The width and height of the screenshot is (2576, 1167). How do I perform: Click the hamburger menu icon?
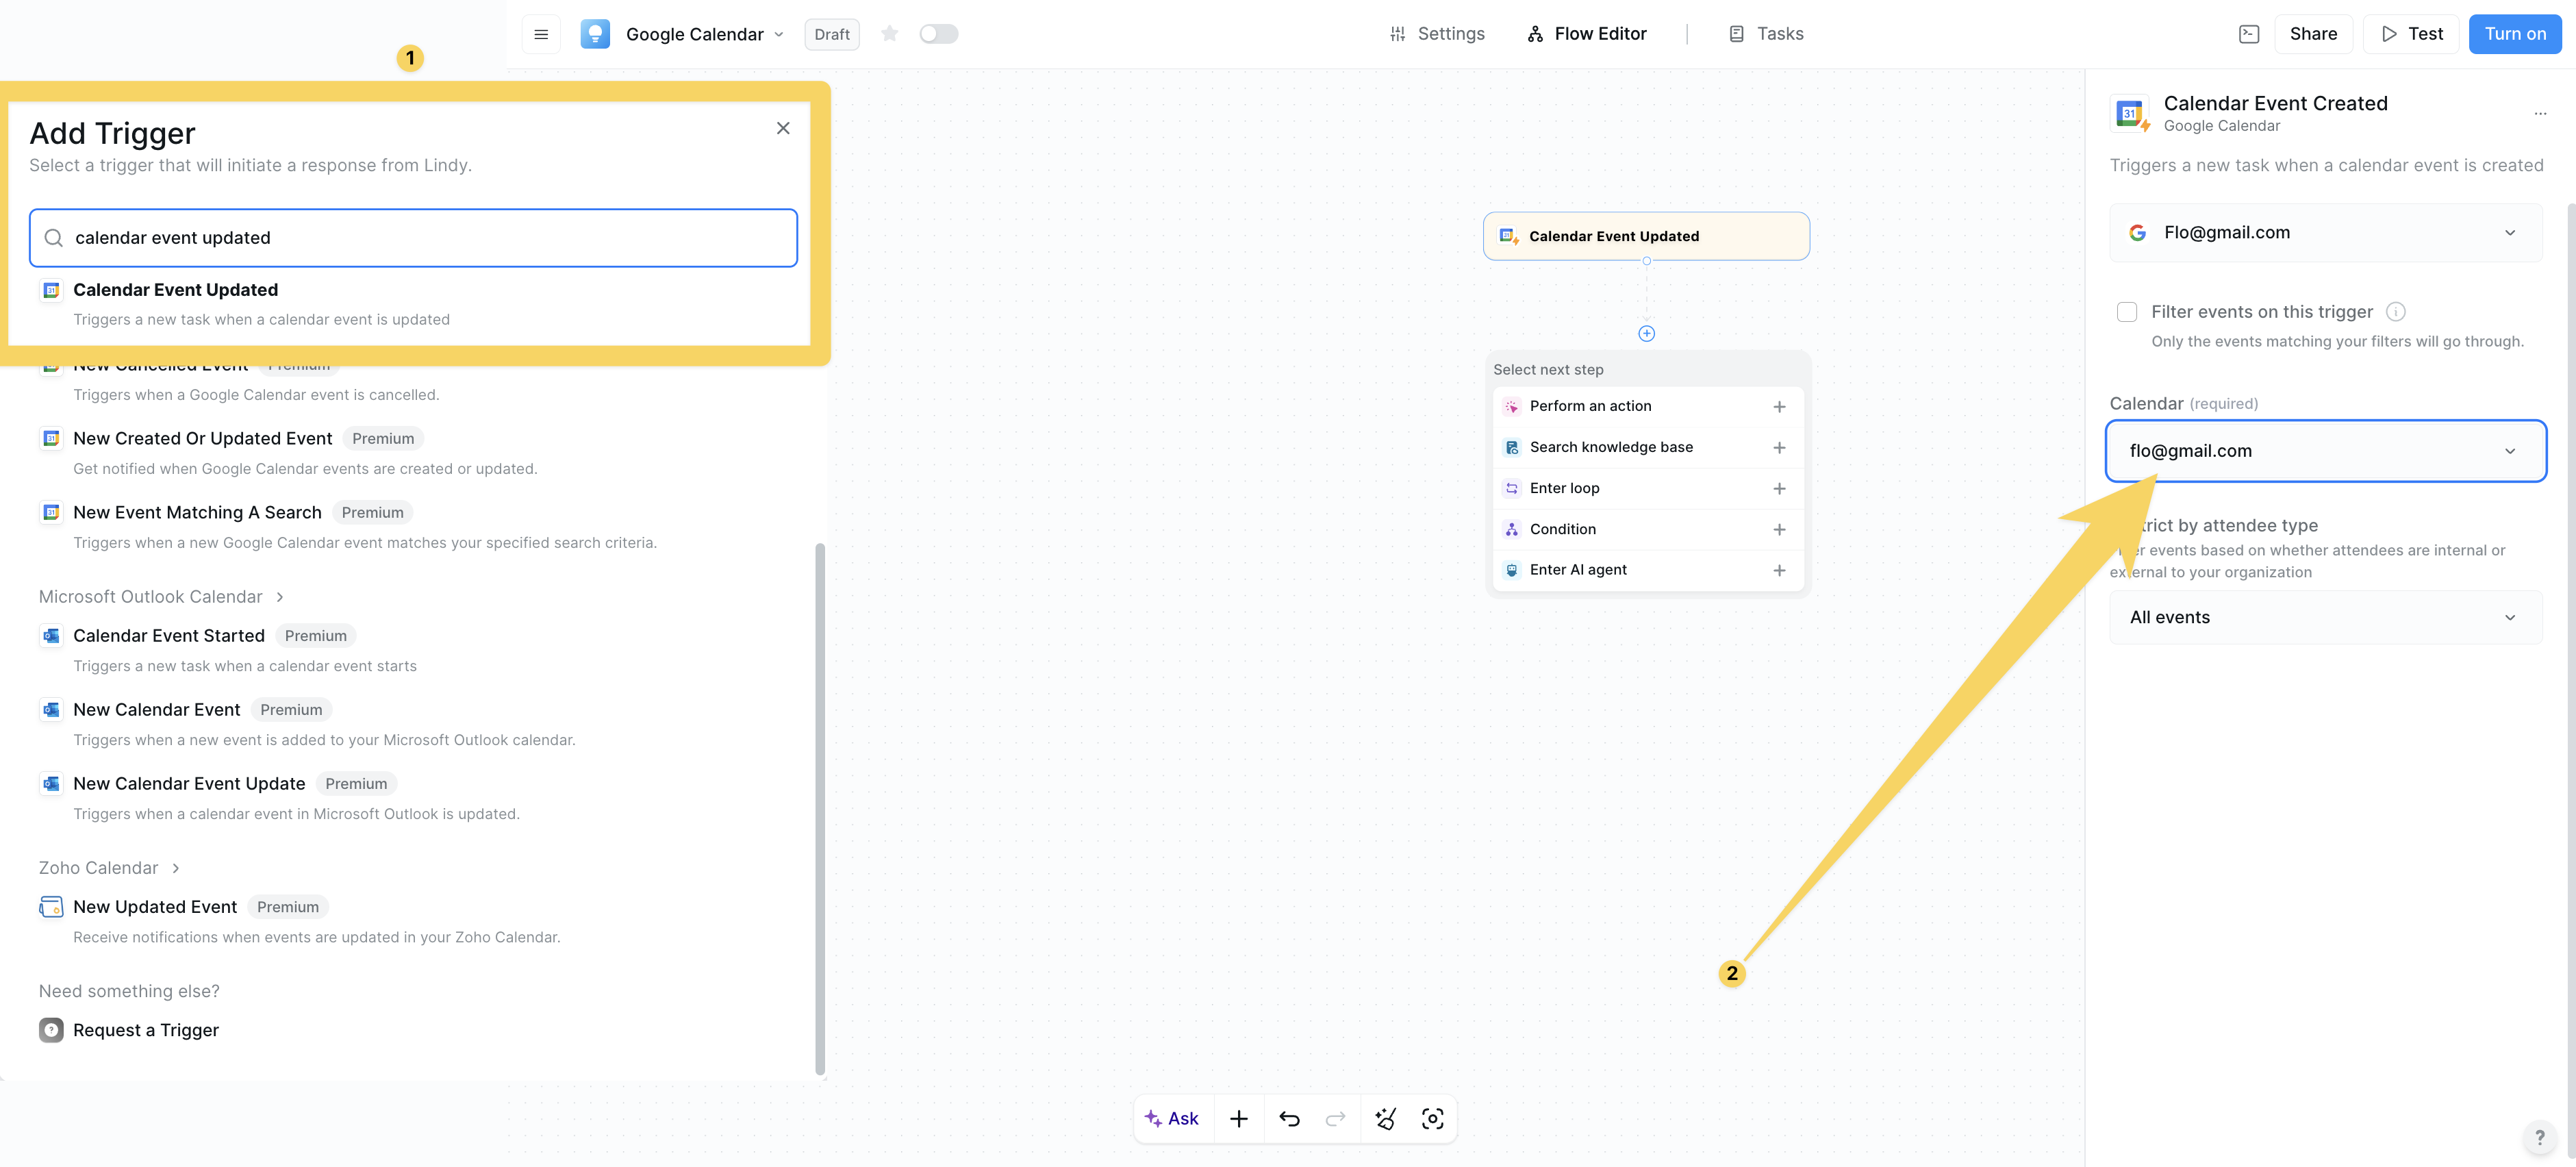541,34
